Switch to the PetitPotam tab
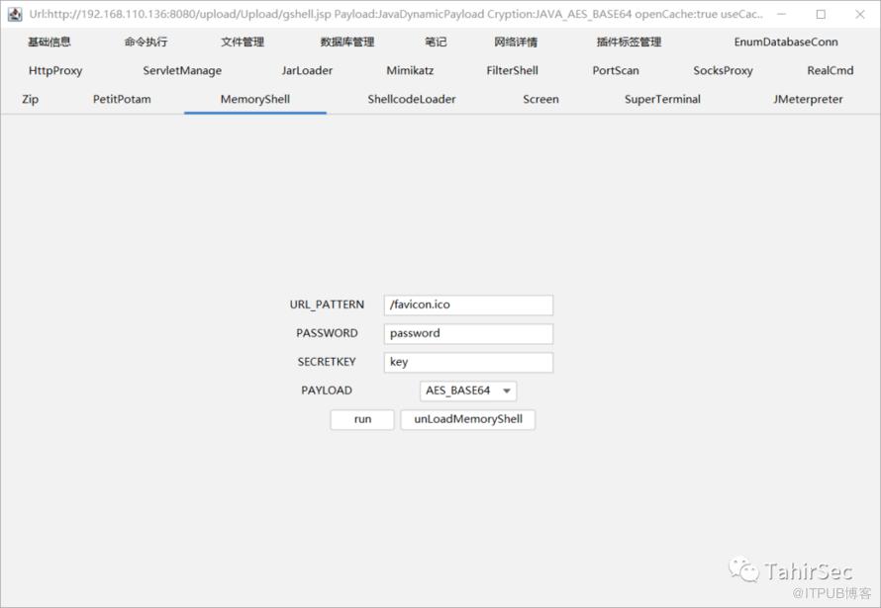 pos(122,99)
